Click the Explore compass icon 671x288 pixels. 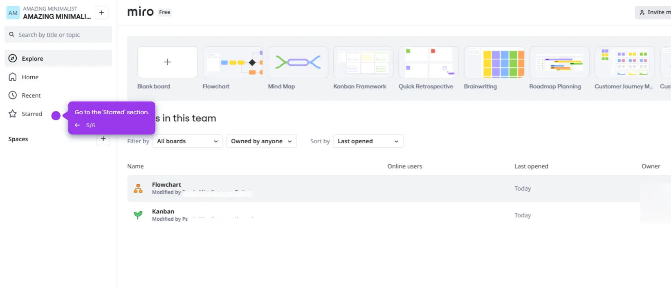pos(13,58)
